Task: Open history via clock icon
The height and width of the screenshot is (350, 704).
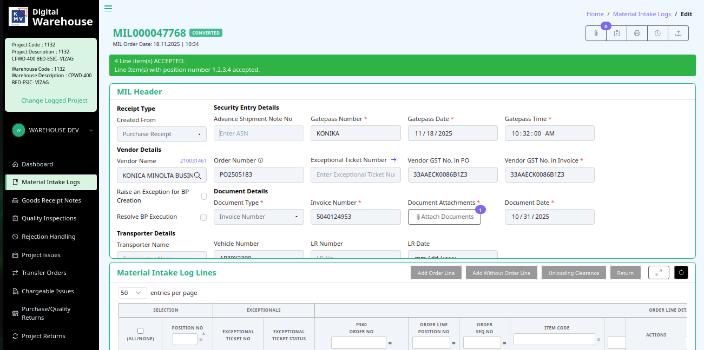Action: coord(657,33)
